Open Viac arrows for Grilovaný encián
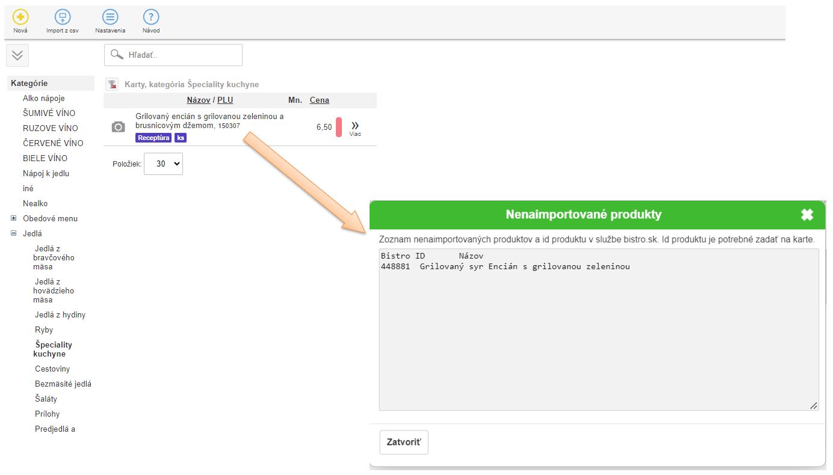833x475 pixels. (x=355, y=126)
